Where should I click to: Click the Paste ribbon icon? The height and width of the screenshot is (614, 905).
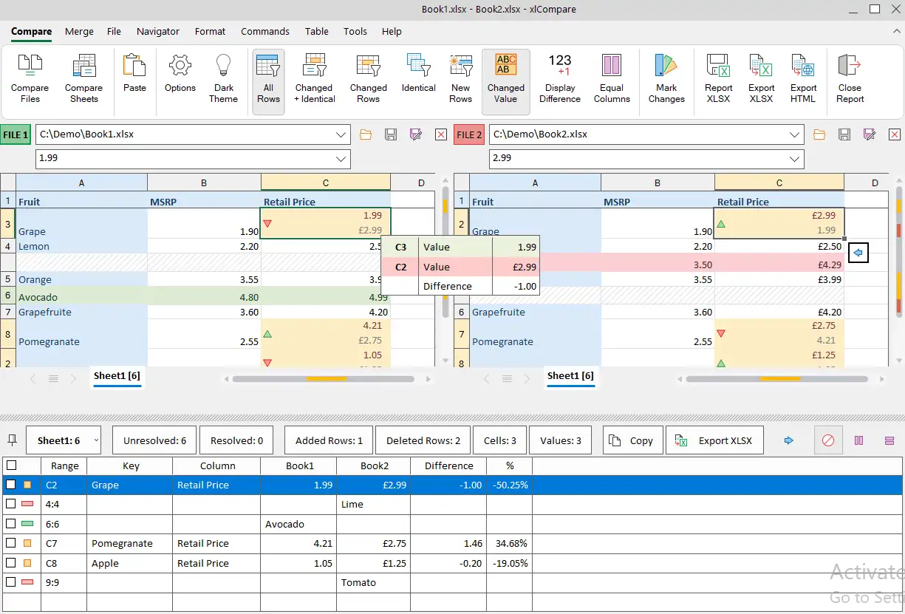[x=134, y=73]
